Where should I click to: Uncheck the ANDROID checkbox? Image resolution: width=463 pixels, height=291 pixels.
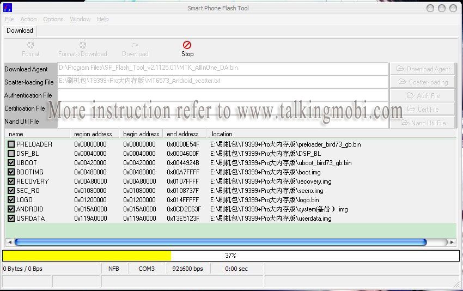pyautogui.click(x=11, y=209)
